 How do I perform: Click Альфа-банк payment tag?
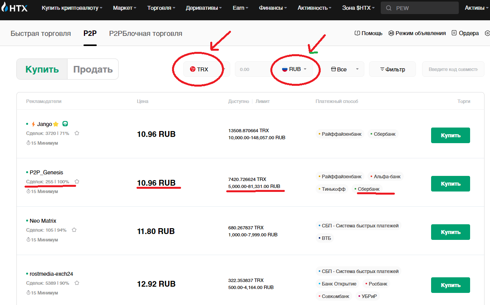pos(385,177)
